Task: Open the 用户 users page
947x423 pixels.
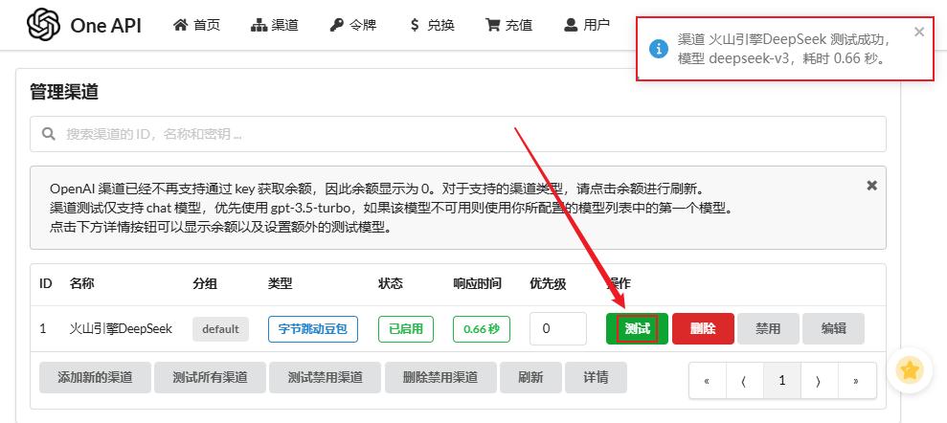Action: 586,25
